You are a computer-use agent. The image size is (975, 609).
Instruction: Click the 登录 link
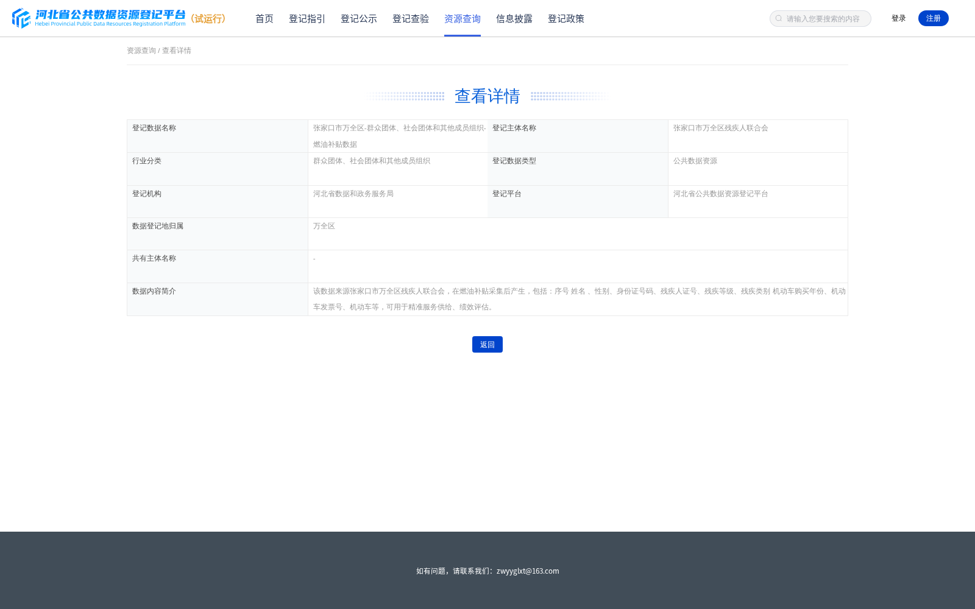point(899,18)
